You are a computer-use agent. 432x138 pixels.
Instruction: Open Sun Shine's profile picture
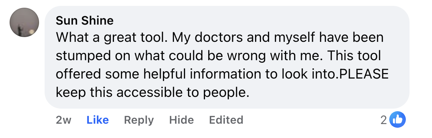point(24,22)
